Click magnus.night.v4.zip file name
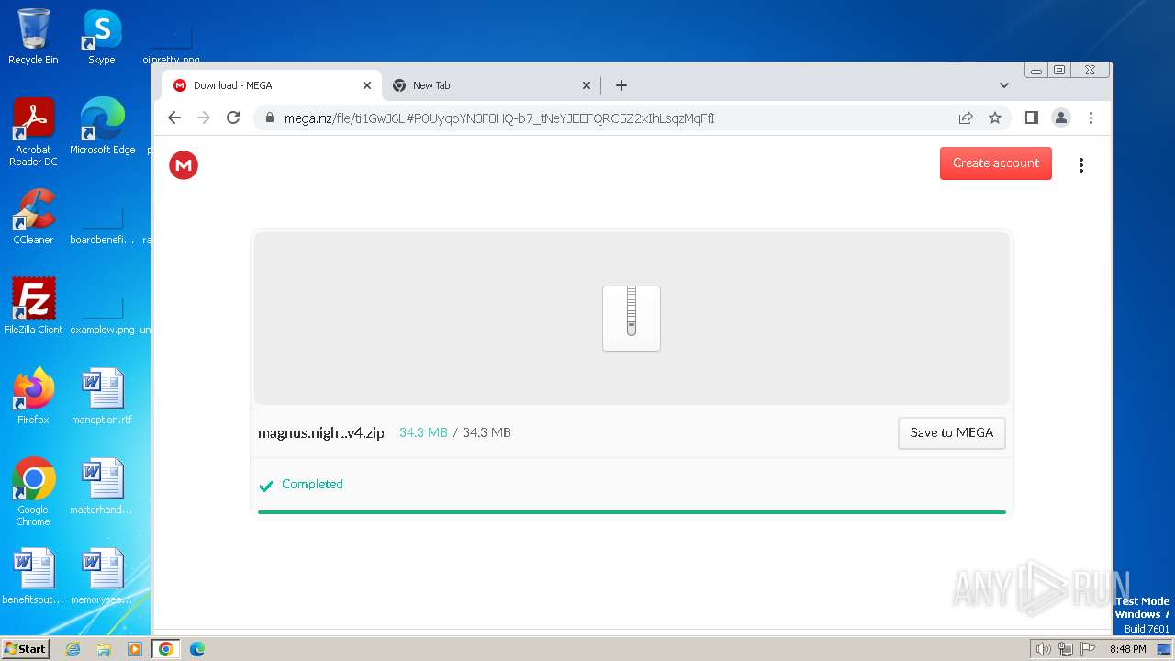 (x=321, y=432)
